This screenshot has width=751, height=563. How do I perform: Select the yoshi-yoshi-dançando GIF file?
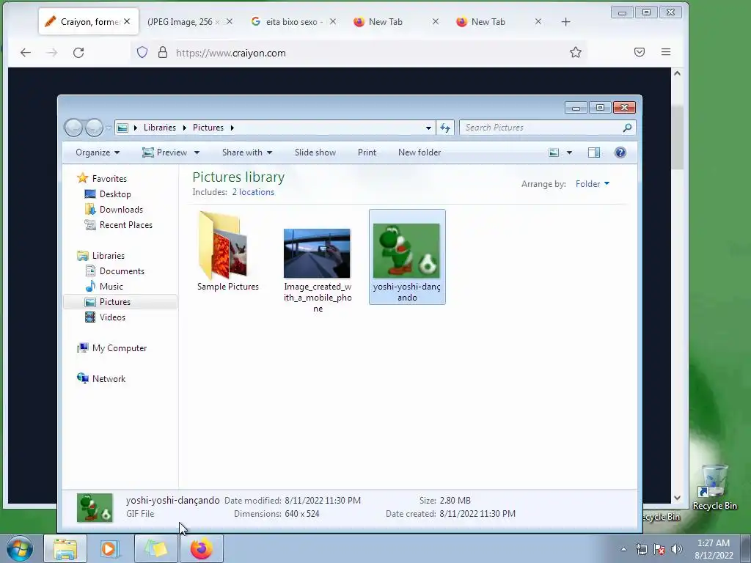coord(407,257)
